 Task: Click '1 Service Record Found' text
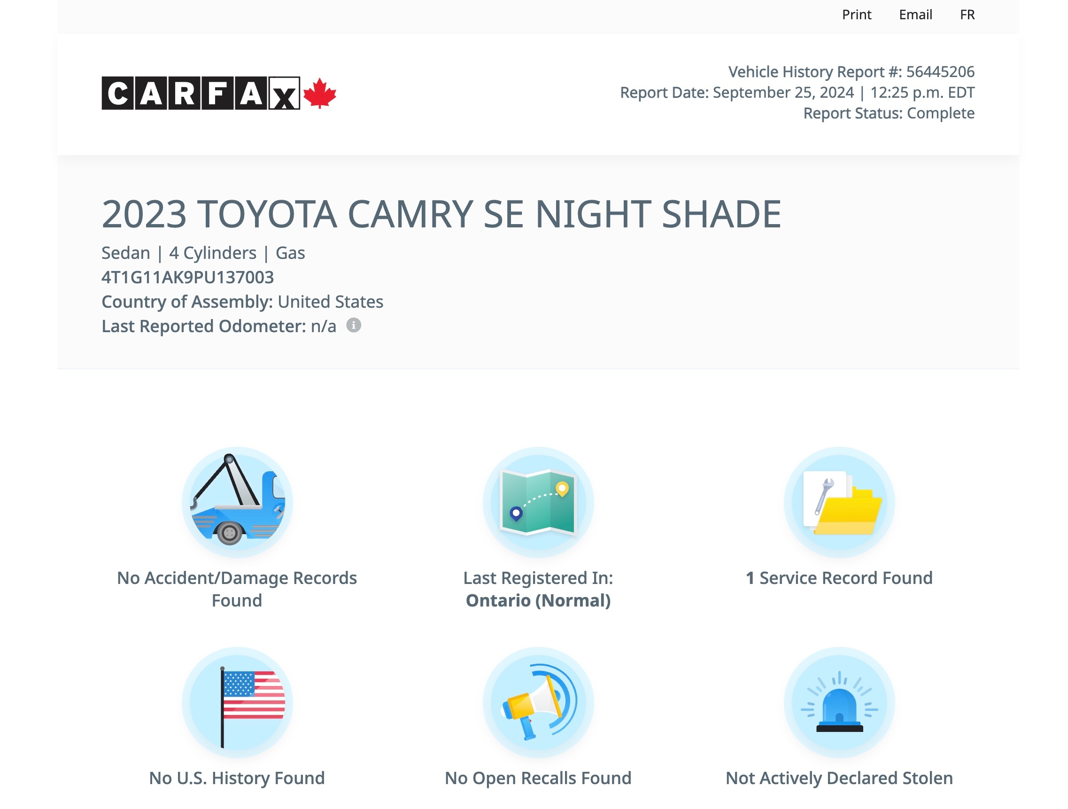tap(839, 578)
